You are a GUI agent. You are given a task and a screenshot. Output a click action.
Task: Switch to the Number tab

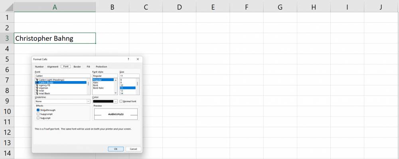(40, 67)
